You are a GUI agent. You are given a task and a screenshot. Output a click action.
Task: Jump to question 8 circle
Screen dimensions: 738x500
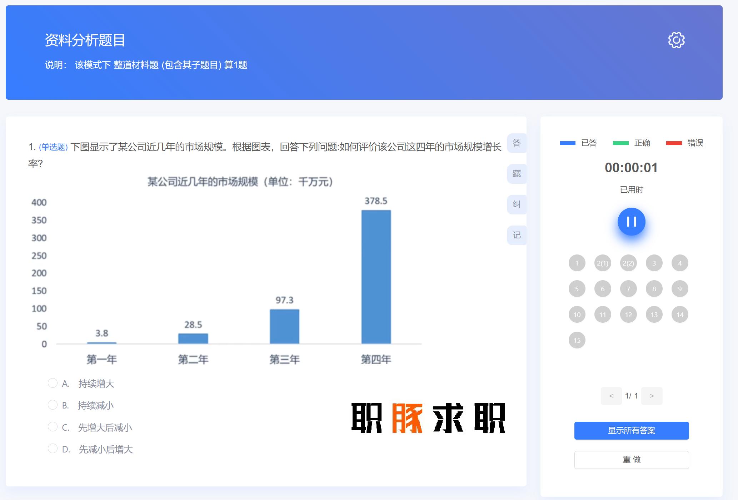[x=654, y=289]
